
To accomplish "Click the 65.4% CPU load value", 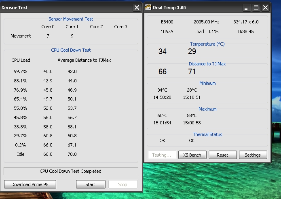I will tap(21, 99).
